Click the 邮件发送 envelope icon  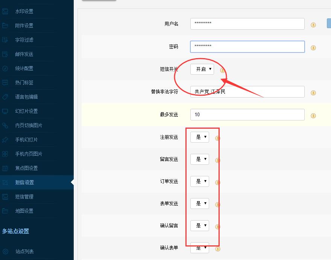5,54
